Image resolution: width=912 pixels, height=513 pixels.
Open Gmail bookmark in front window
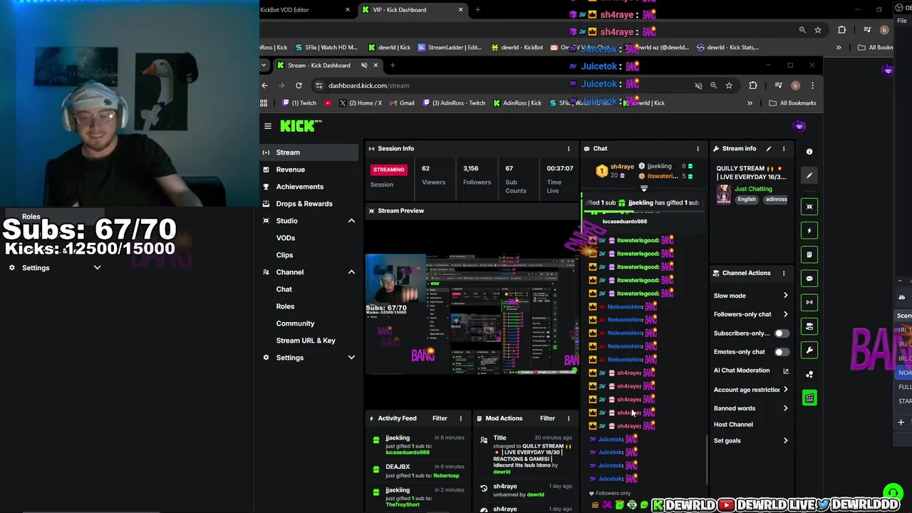[x=401, y=103]
